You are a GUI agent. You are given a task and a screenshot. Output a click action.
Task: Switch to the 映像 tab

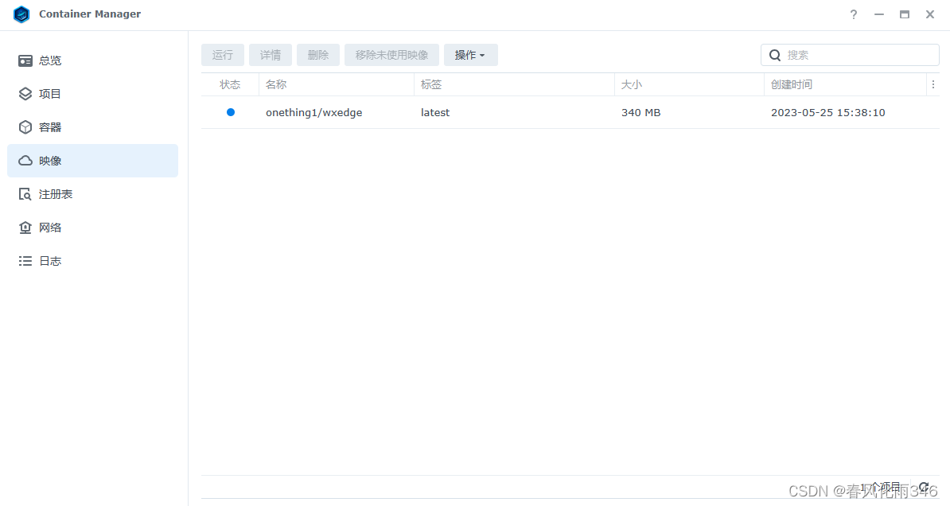92,161
